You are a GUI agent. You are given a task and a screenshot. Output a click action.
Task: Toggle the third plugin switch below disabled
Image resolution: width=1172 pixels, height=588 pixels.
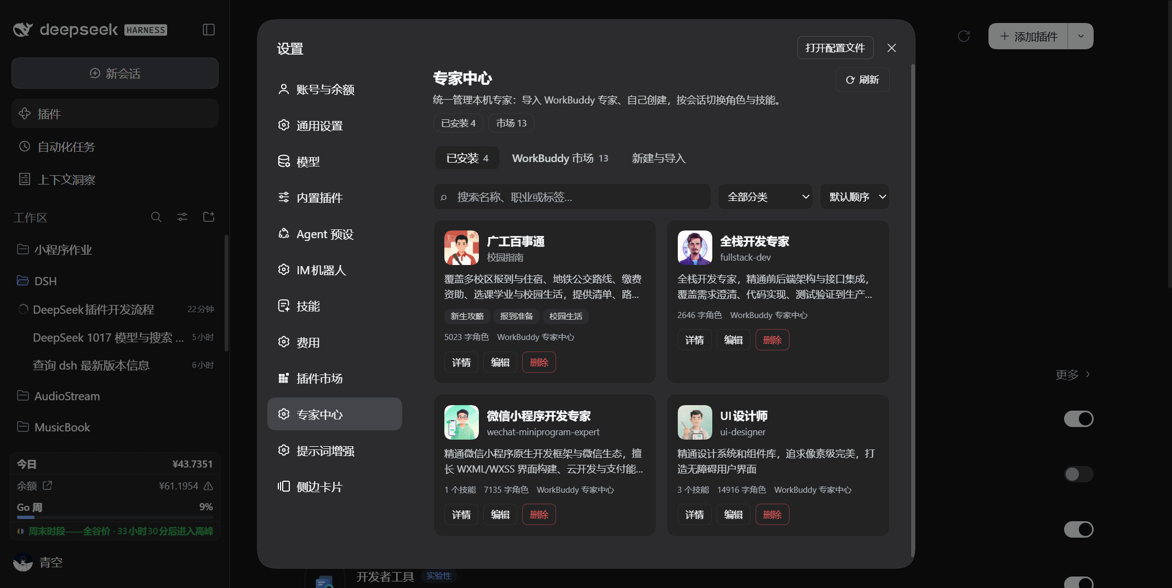pyautogui.click(x=1078, y=529)
